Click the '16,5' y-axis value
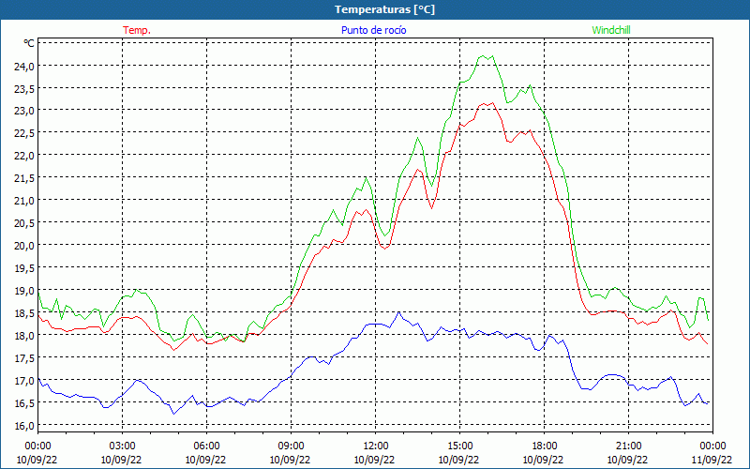Screen dimensions: 750x469 pyautogui.click(x=24, y=403)
